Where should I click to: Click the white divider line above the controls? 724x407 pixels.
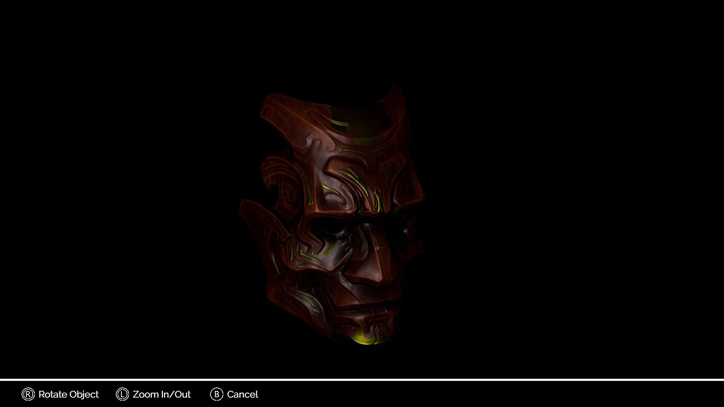pyautogui.click(x=362, y=379)
